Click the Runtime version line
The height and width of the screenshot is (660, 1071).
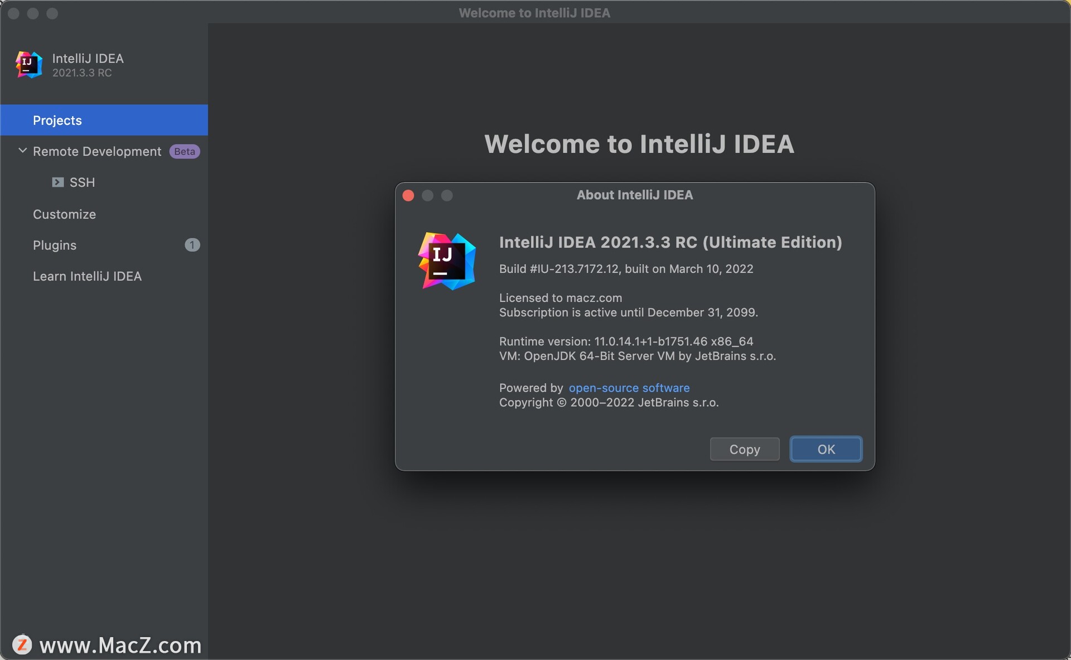626,341
